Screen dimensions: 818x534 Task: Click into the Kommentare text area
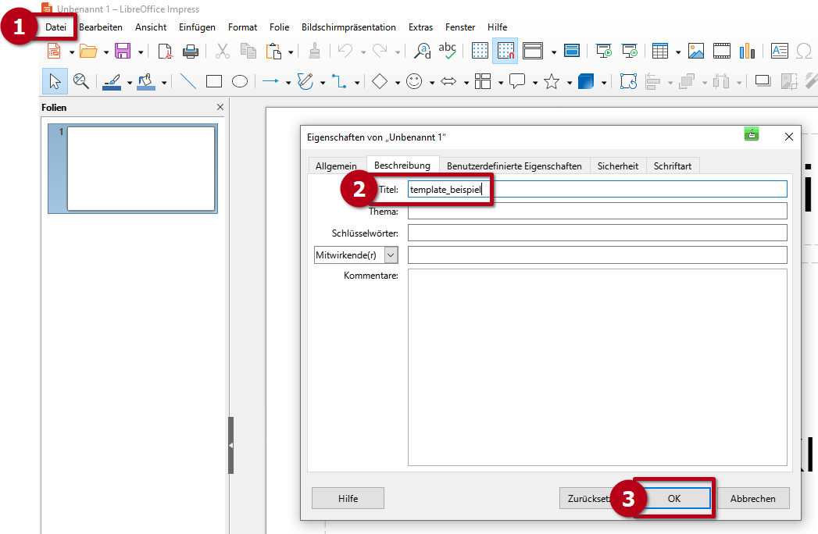click(x=598, y=367)
